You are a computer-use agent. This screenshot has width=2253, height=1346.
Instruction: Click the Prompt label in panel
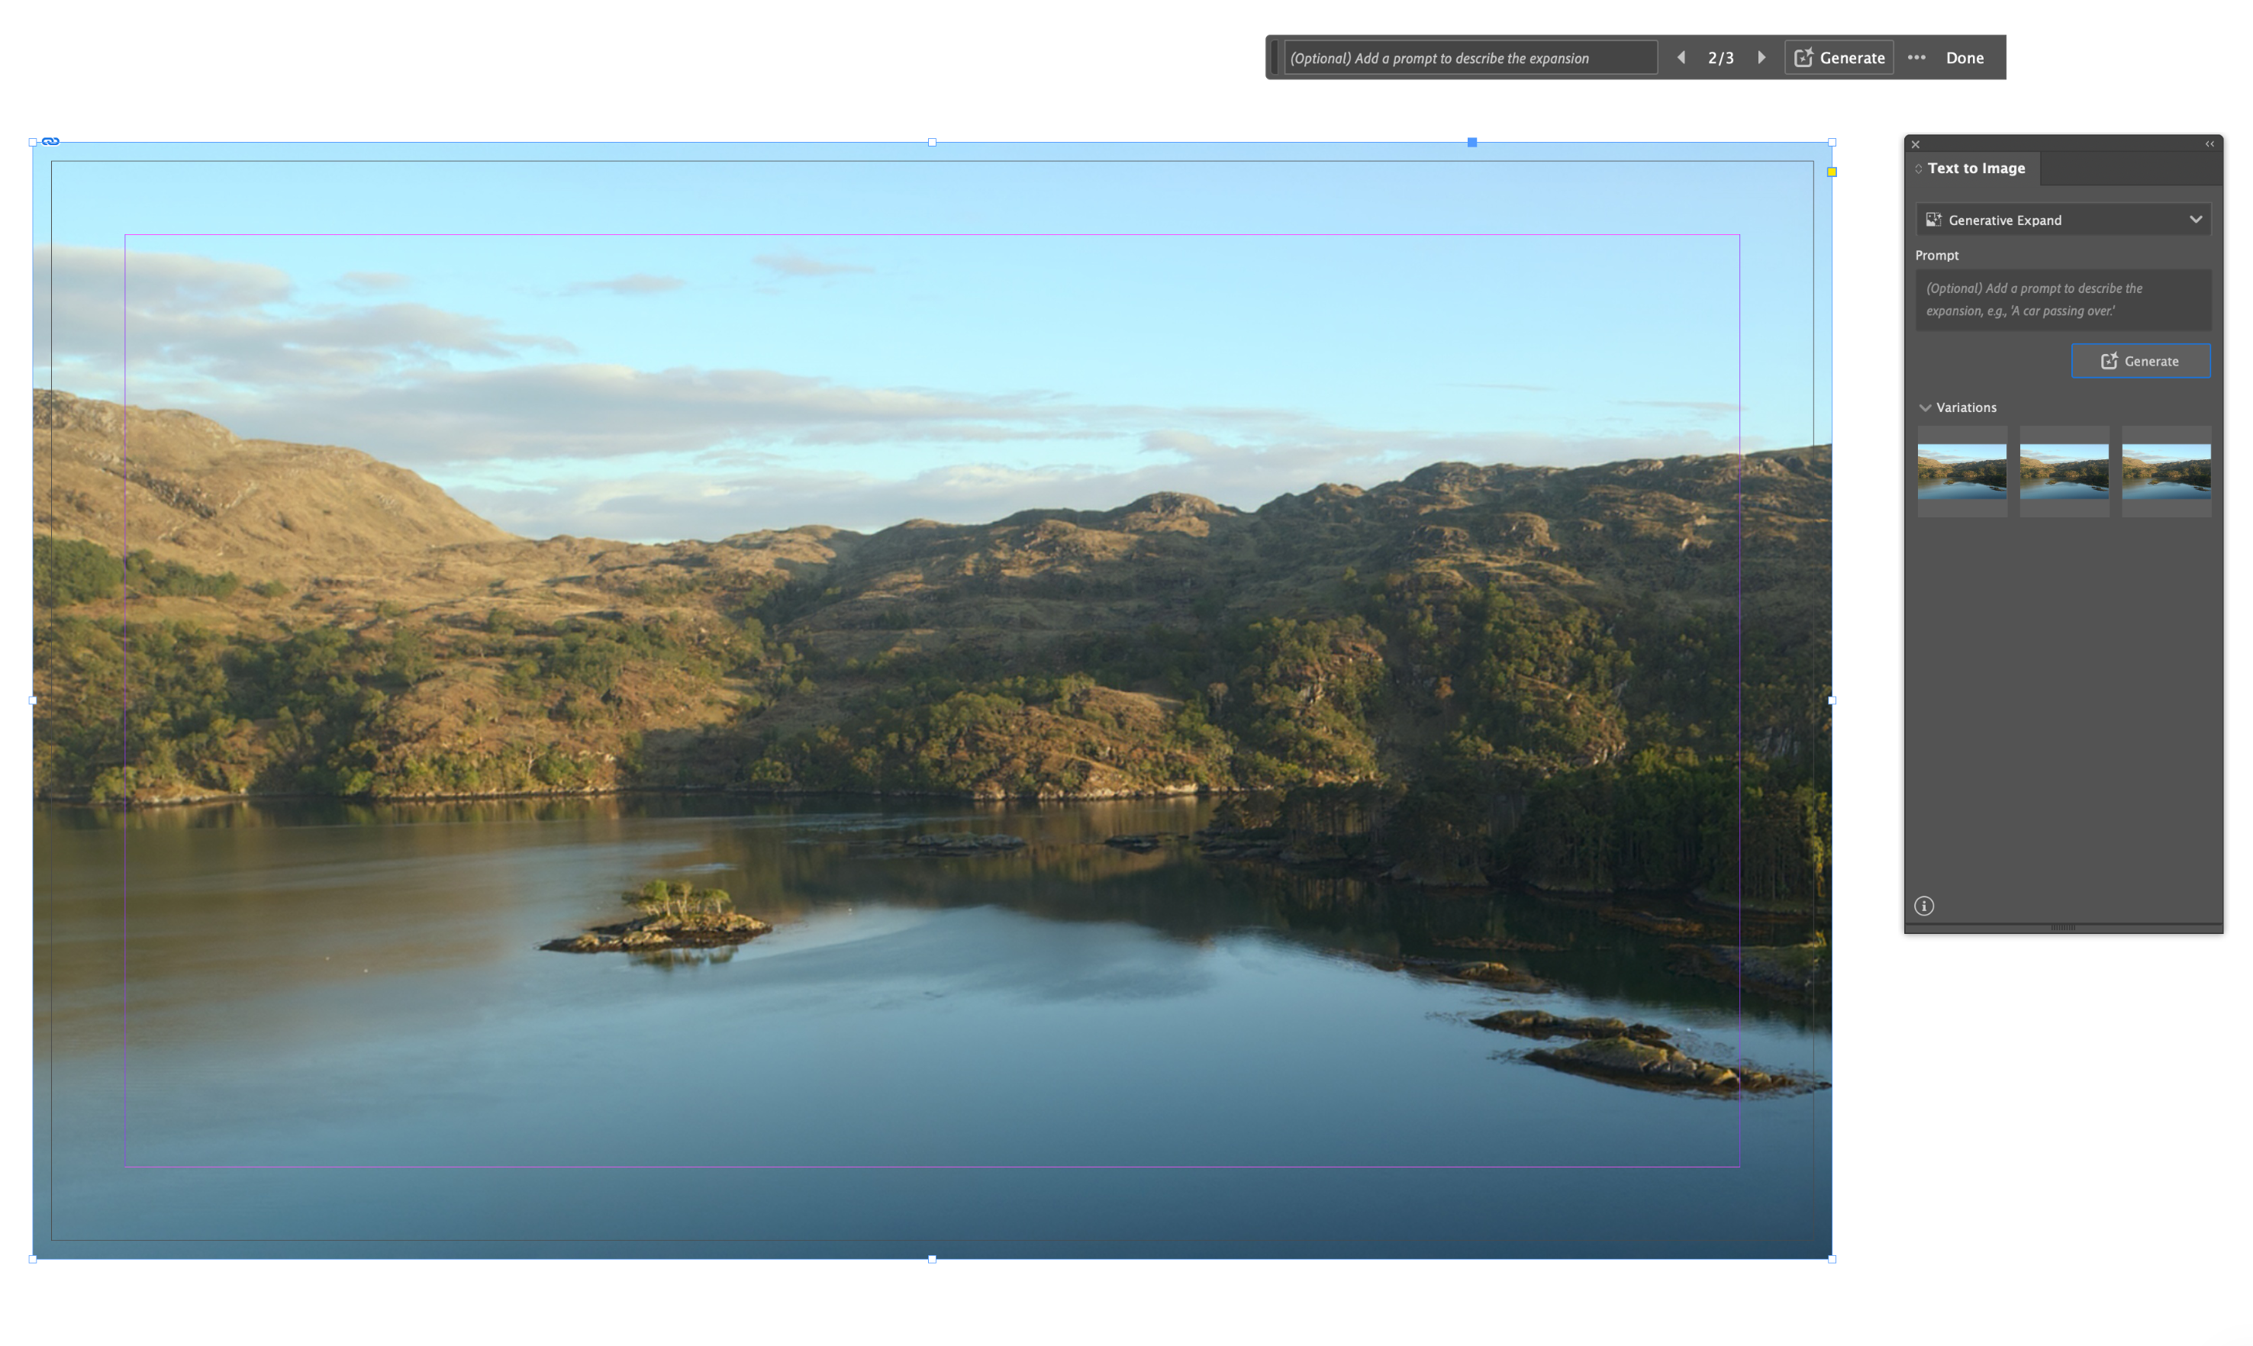1936,255
